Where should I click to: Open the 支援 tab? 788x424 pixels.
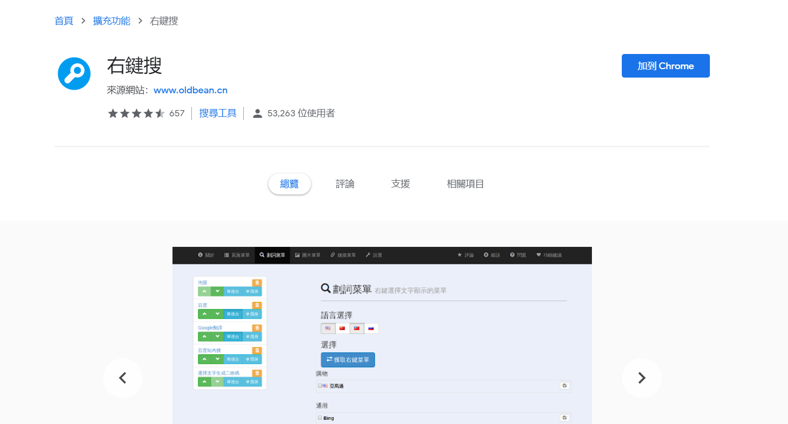[x=401, y=184]
